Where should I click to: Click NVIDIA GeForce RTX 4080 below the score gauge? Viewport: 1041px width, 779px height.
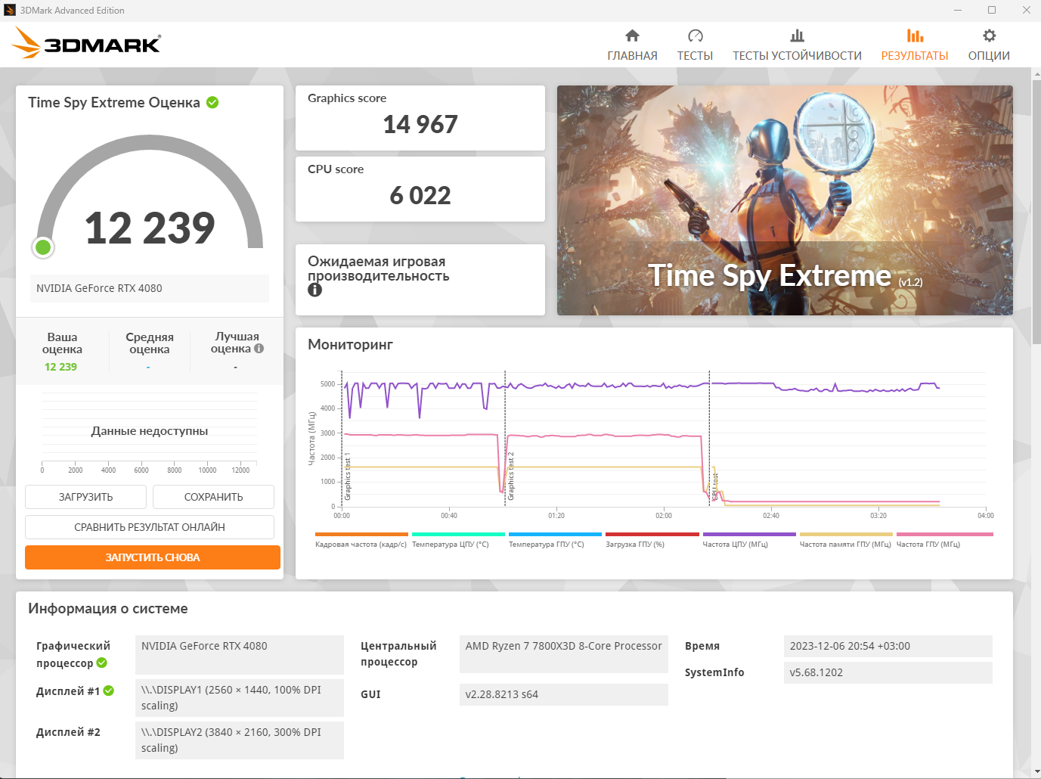tap(150, 288)
